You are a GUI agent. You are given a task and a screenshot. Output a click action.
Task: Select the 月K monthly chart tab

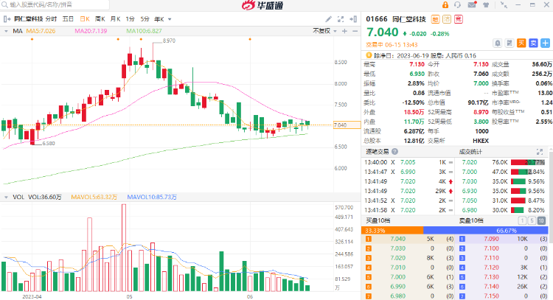tap(115, 19)
